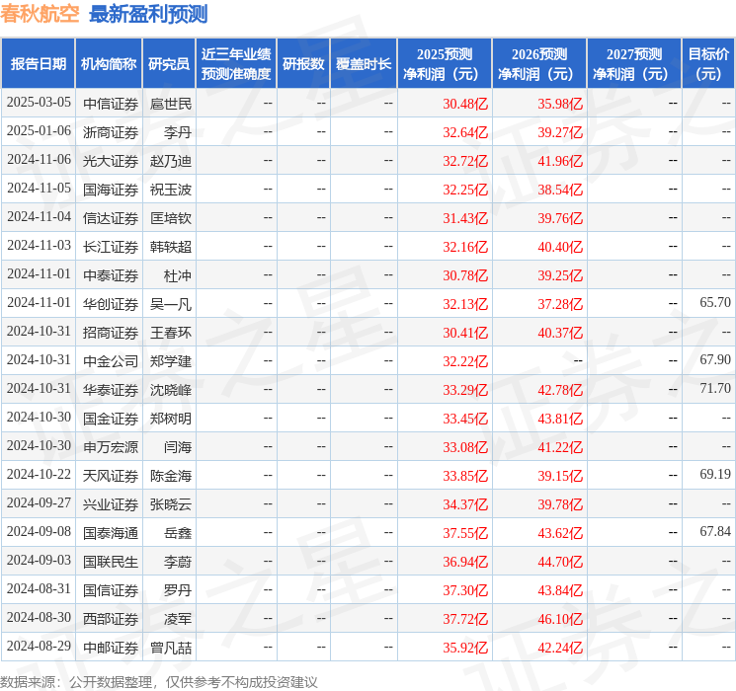Viewport: 736px width, 691px height.
Task: Click 华创证券 institution cell
Action: pos(111,304)
